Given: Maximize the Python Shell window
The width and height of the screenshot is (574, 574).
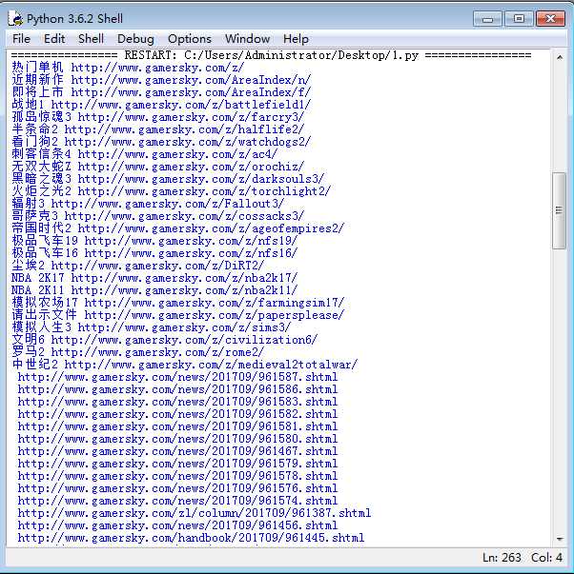Looking at the screenshot, I should pyautogui.click(x=519, y=19).
